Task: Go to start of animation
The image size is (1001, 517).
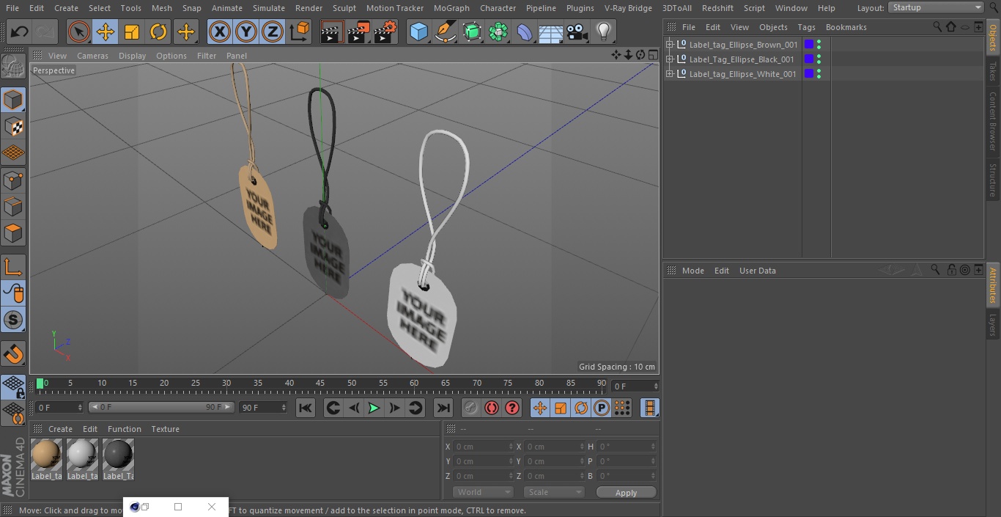Action: [x=306, y=408]
